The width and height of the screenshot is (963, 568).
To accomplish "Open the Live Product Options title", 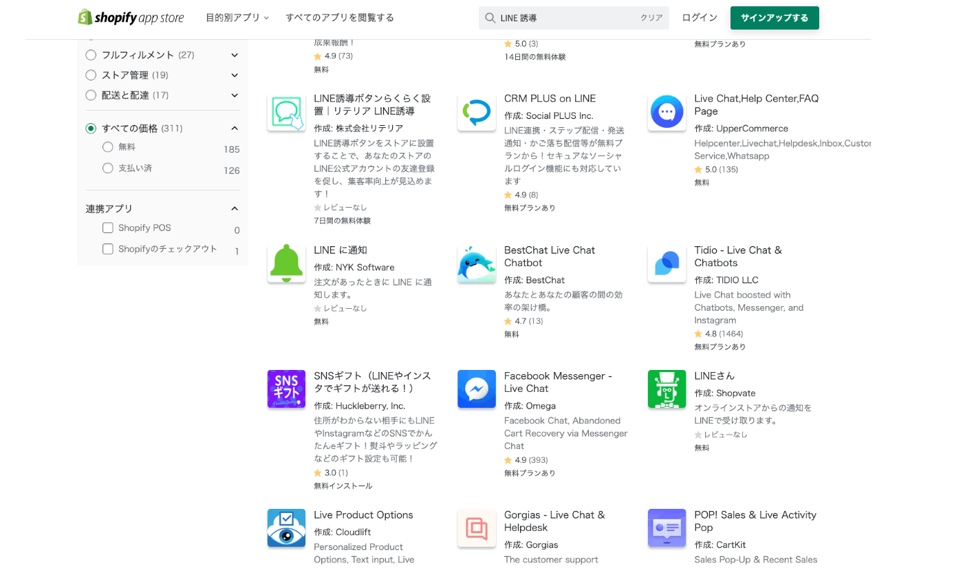I will [x=363, y=514].
